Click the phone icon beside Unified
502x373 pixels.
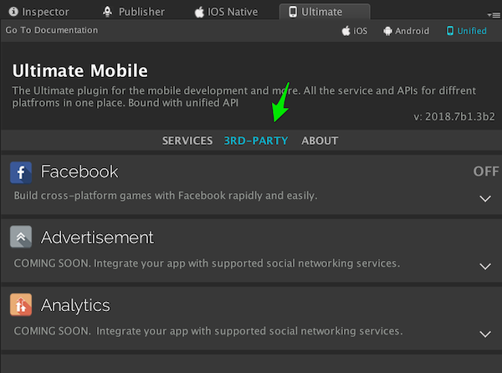pos(450,31)
